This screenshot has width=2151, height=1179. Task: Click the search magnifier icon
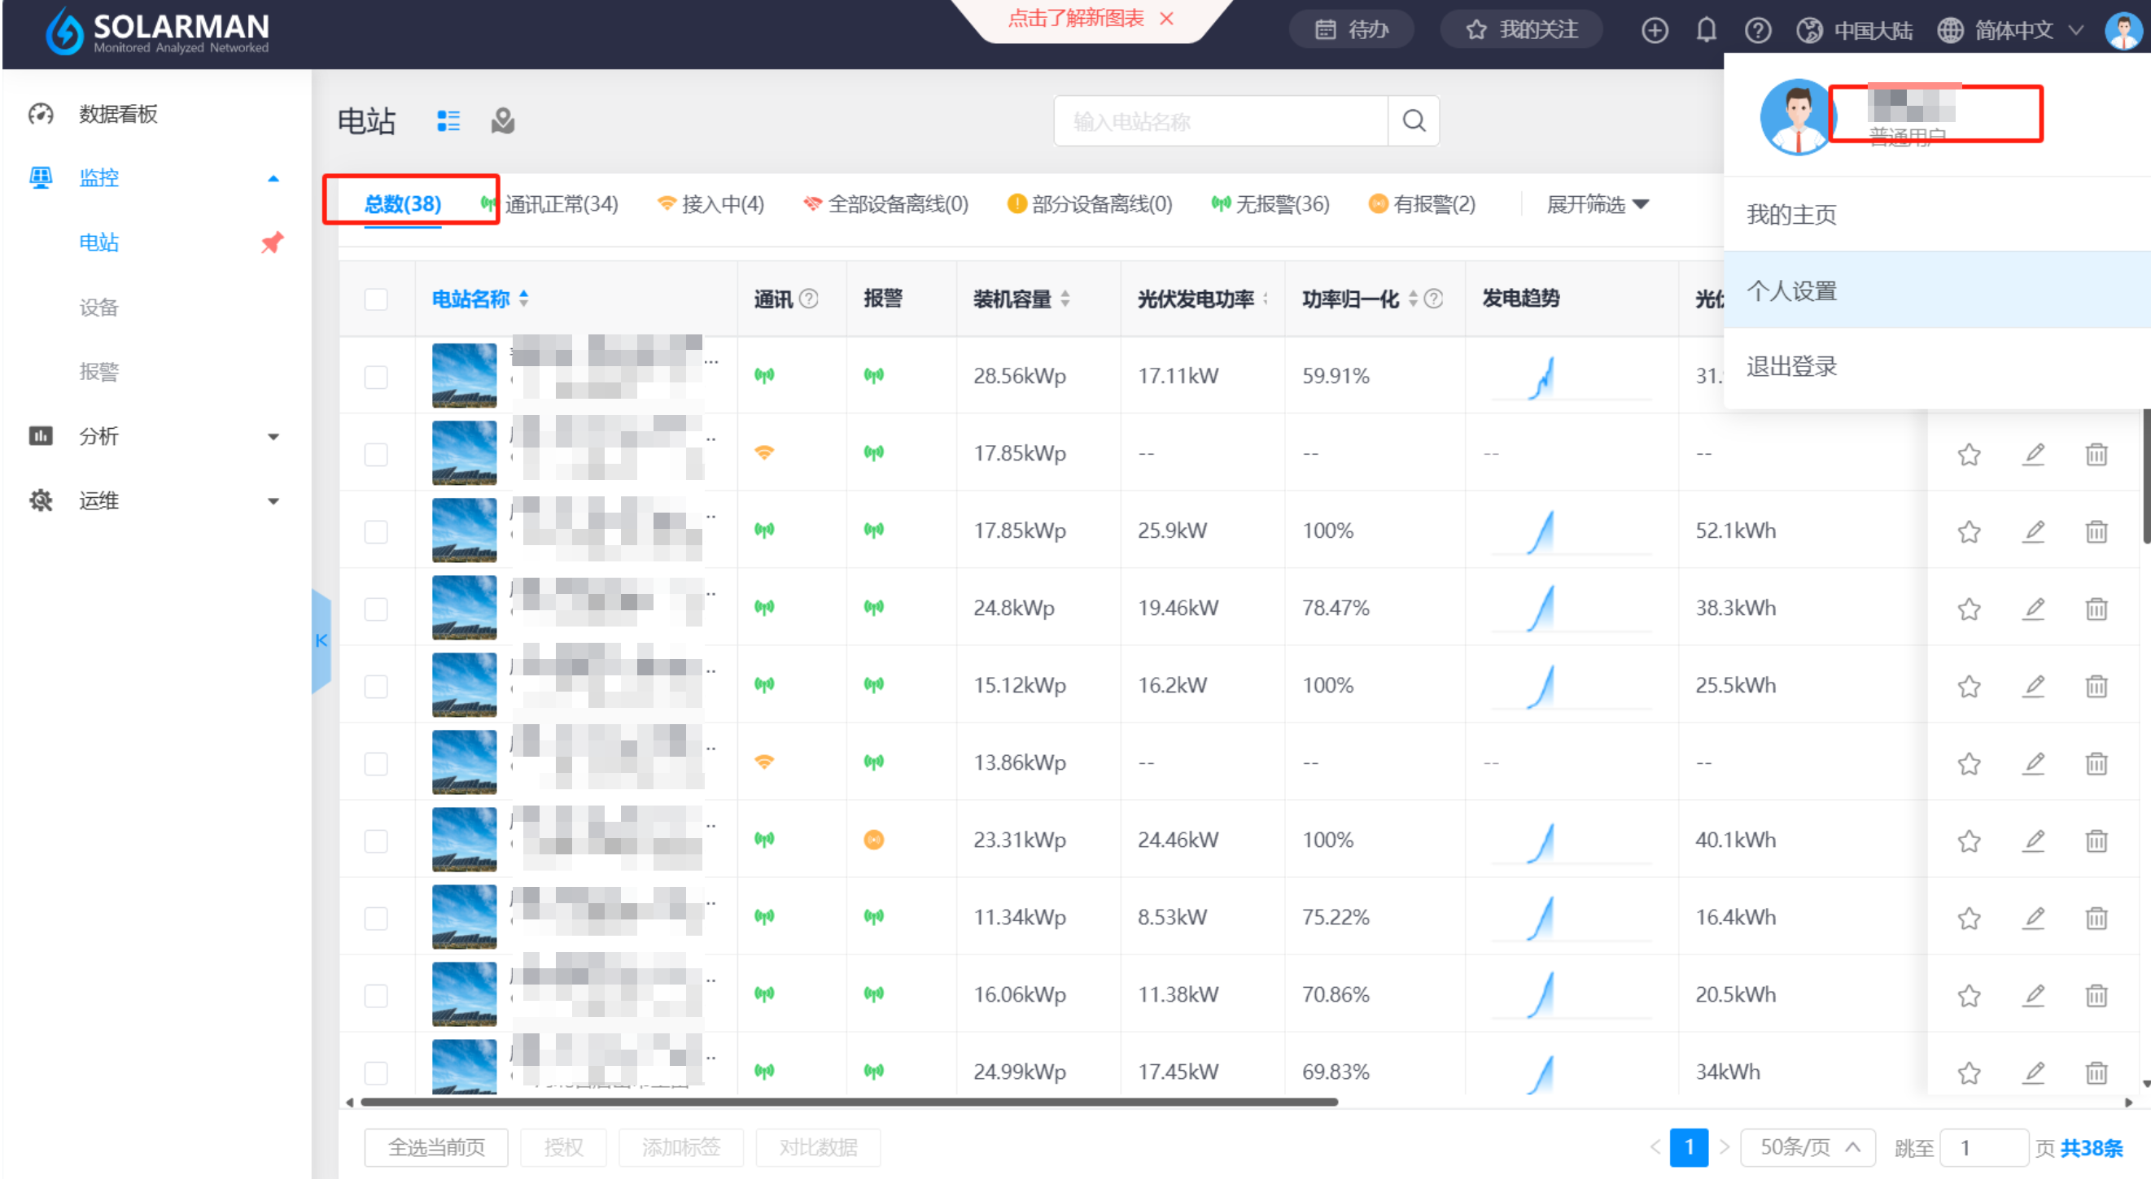pyautogui.click(x=1413, y=121)
